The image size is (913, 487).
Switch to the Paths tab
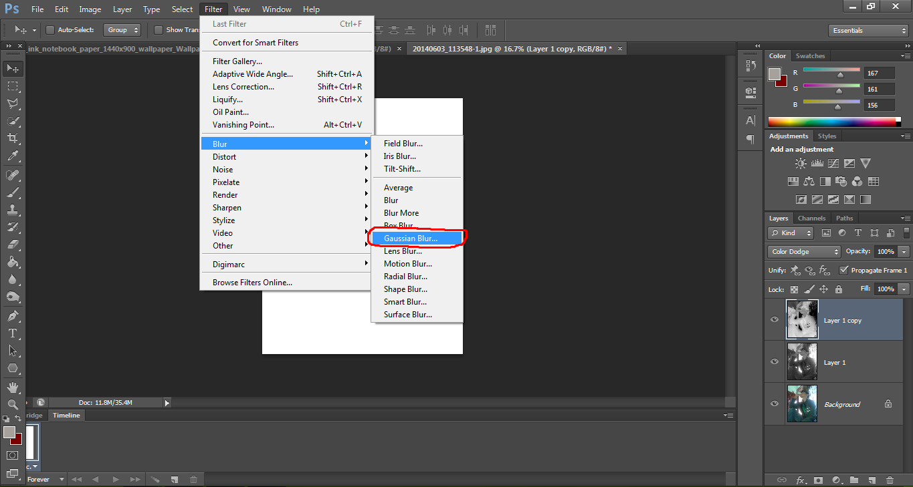click(x=845, y=218)
